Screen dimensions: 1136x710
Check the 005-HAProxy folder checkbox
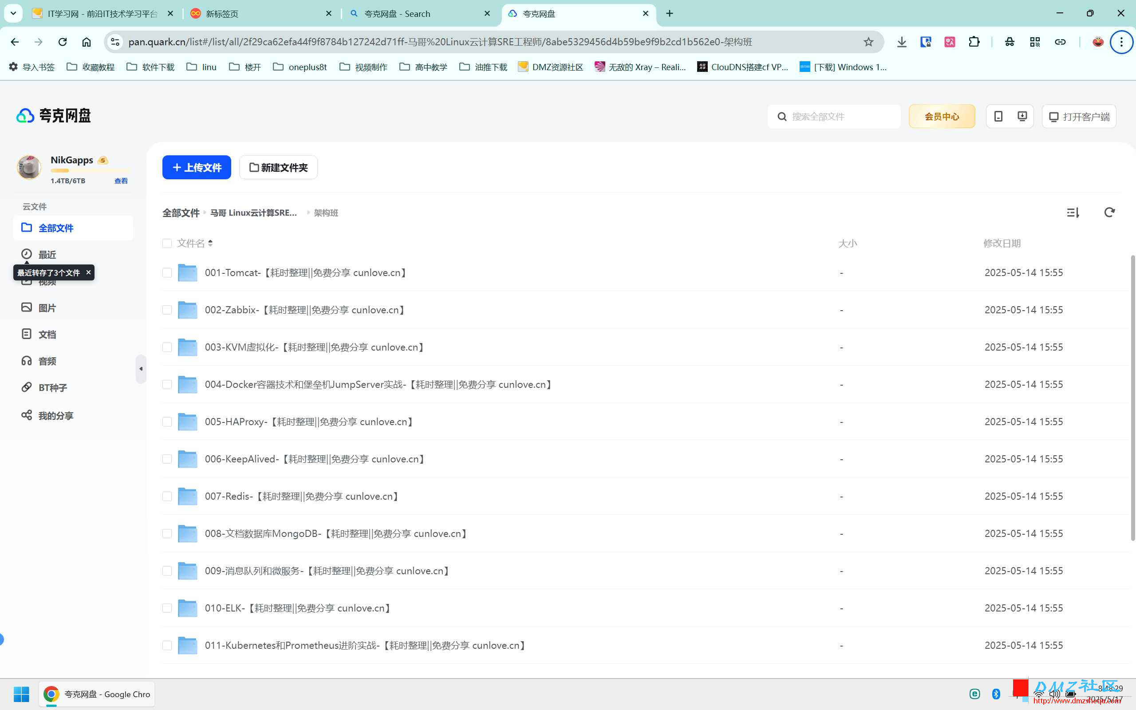167,421
